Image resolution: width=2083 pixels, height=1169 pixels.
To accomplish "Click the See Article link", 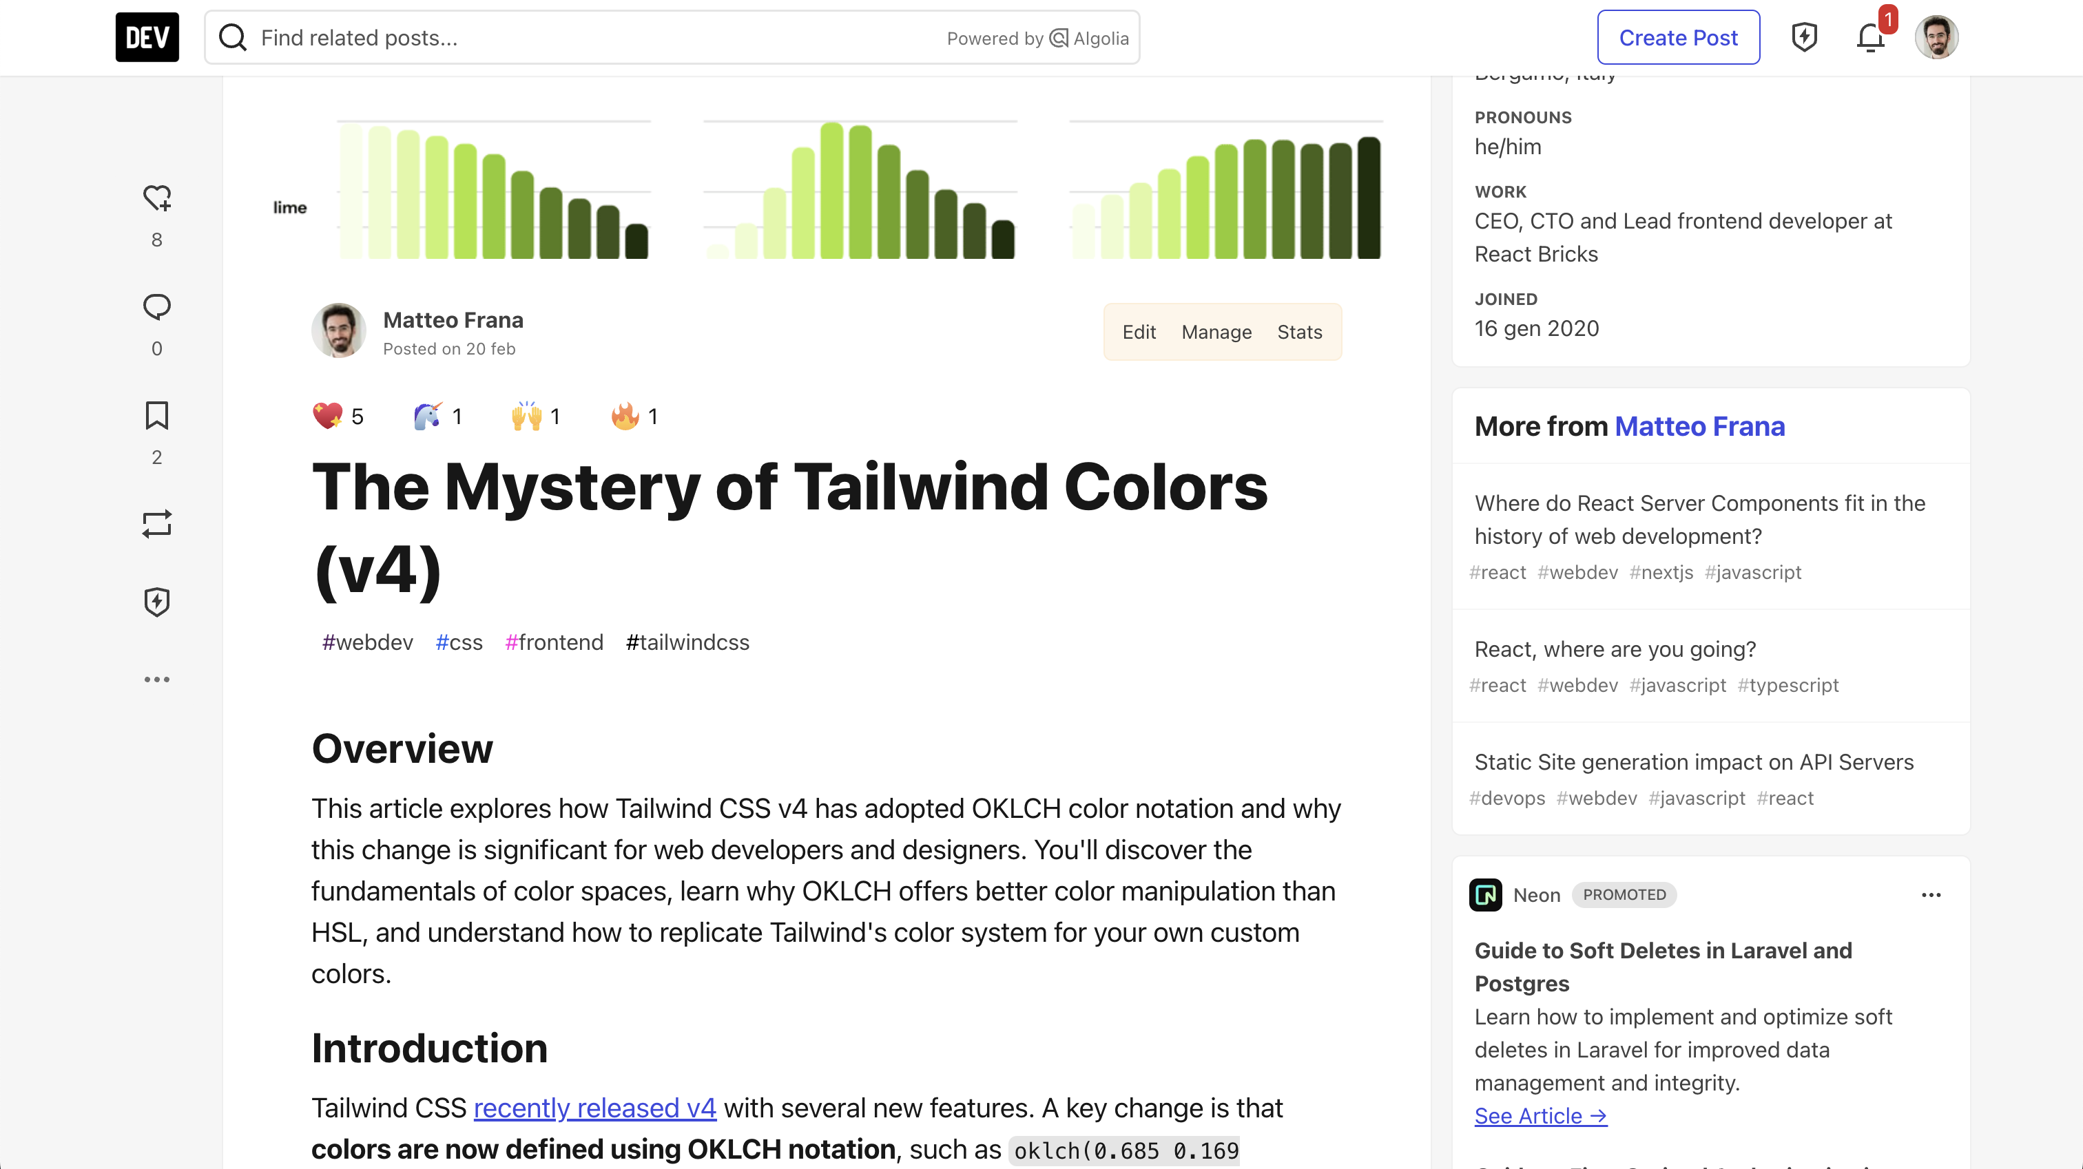I will tap(1540, 1115).
